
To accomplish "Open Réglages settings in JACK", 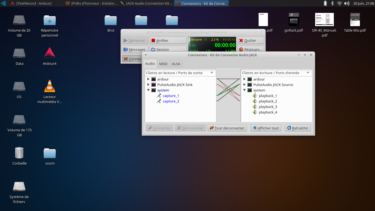I will point(251,49).
